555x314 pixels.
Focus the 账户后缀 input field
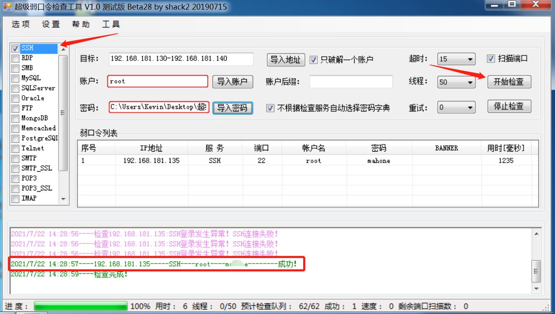351,82
